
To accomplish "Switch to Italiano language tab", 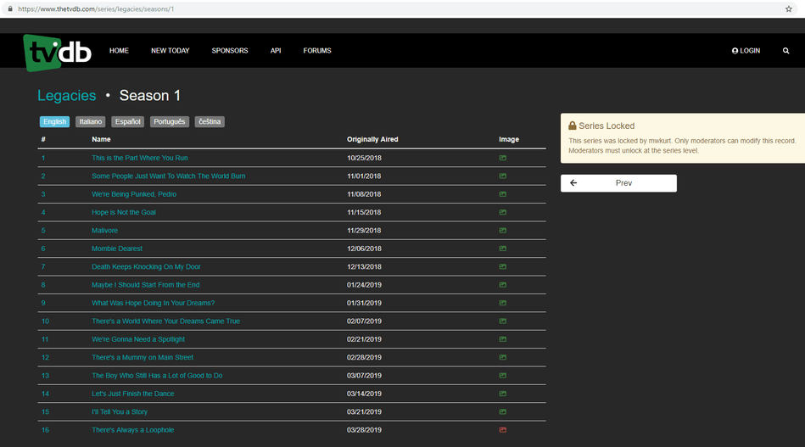I will (x=91, y=121).
